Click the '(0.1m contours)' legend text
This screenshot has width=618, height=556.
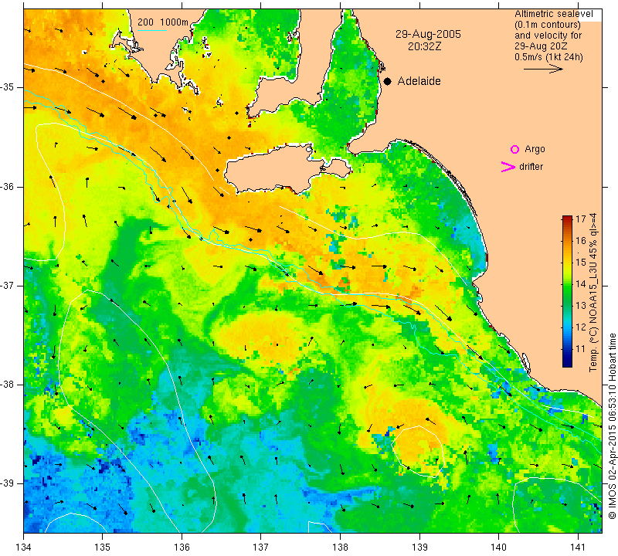tap(548, 25)
